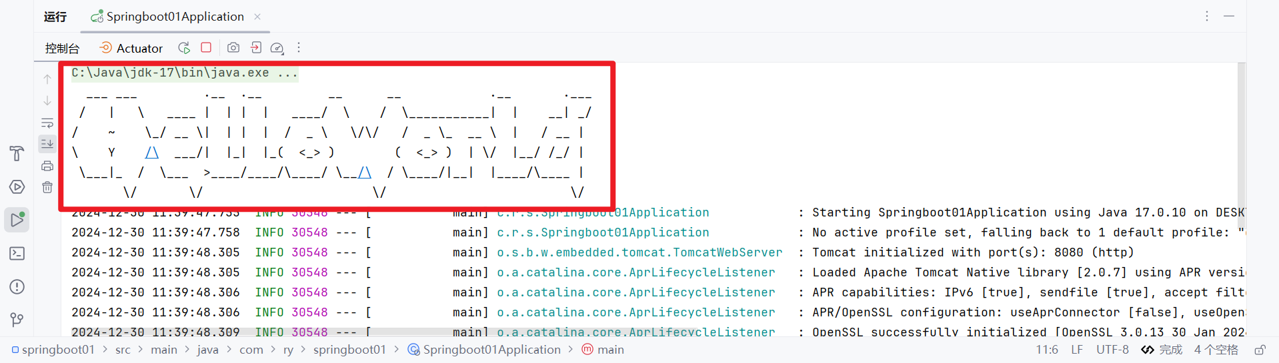Open the Git version control tool window
Screen dimensions: 1279x363
[x=17, y=320]
